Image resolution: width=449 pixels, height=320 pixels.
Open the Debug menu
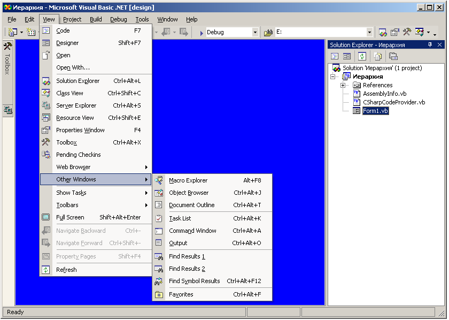119,19
